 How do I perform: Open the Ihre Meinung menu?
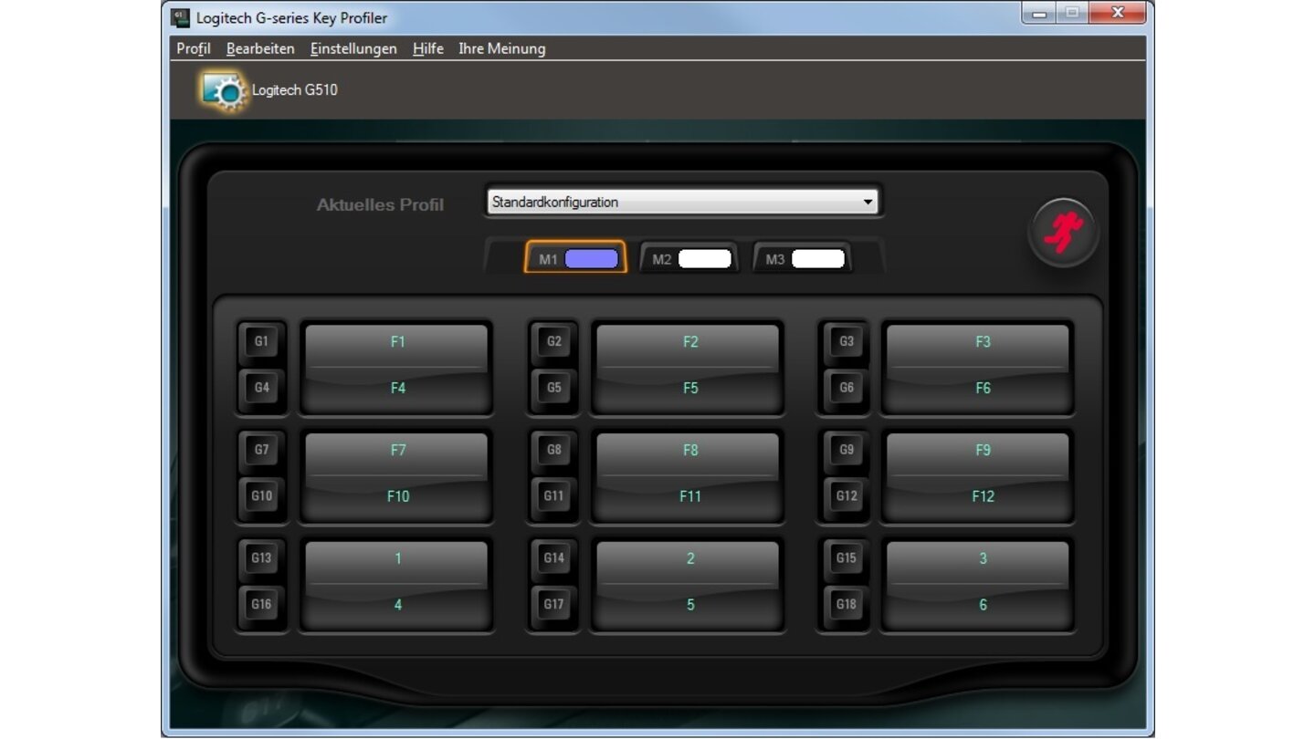click(502, 48)
